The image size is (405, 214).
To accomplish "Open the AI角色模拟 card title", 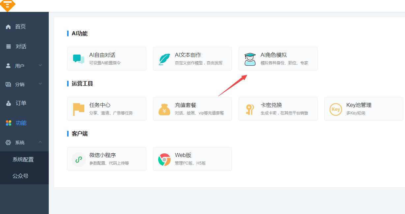I will (x=274, y=55).
